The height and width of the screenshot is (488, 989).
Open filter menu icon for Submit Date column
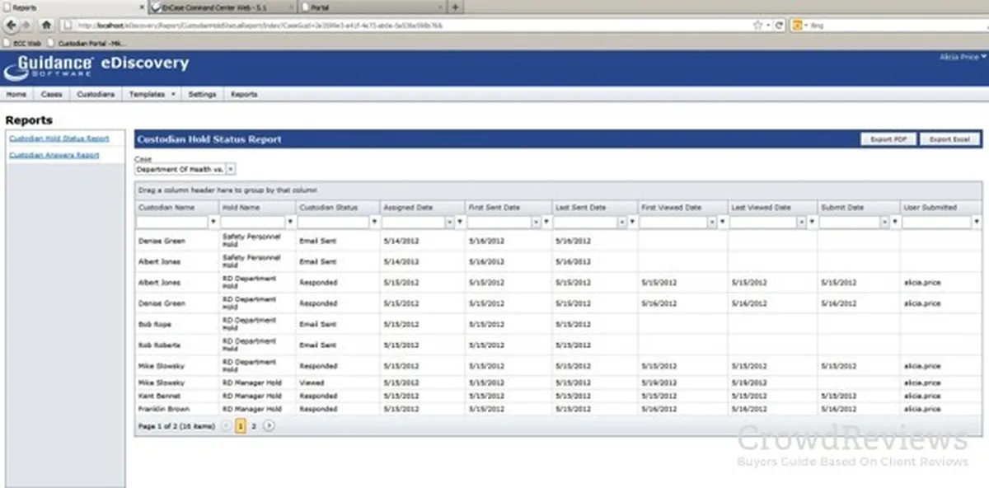click(895, 223)
